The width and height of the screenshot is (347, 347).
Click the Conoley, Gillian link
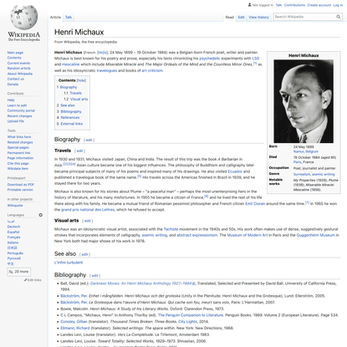point(74,321)
